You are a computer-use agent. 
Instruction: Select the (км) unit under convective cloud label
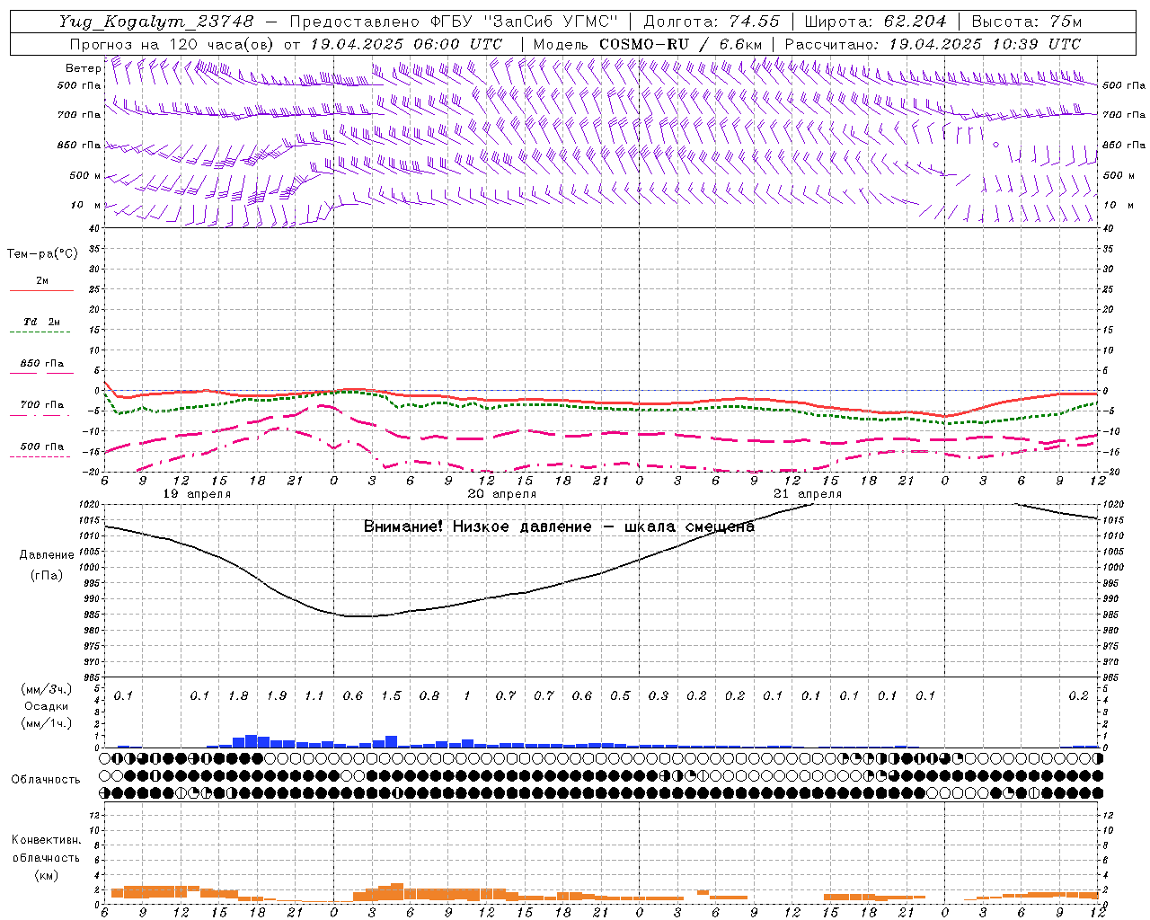pos(47,875)
